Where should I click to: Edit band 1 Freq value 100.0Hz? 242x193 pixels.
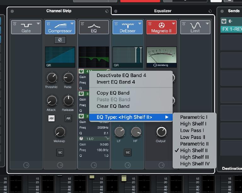click(x=102, y=150)
